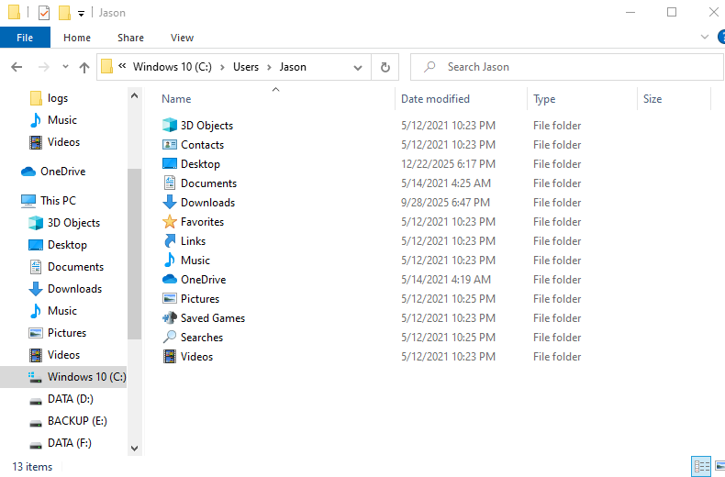Screen dimensions: 725x477
Task: Show hidden path with double chevron
Action: [122, 66]
